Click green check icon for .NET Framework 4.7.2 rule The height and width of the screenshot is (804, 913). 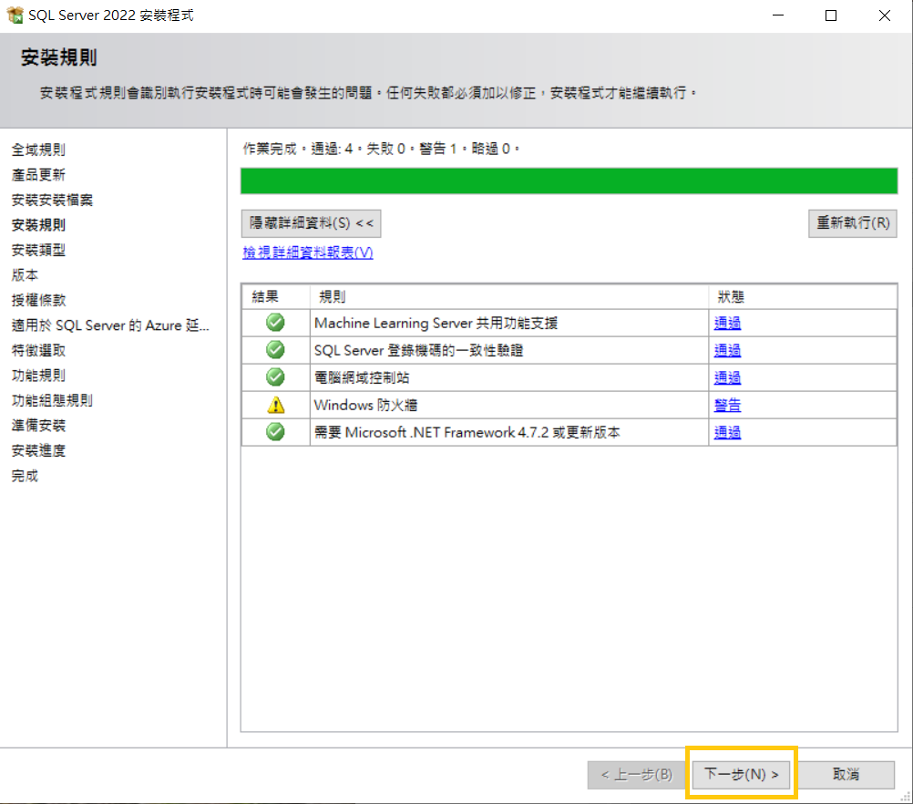(275, 432)
